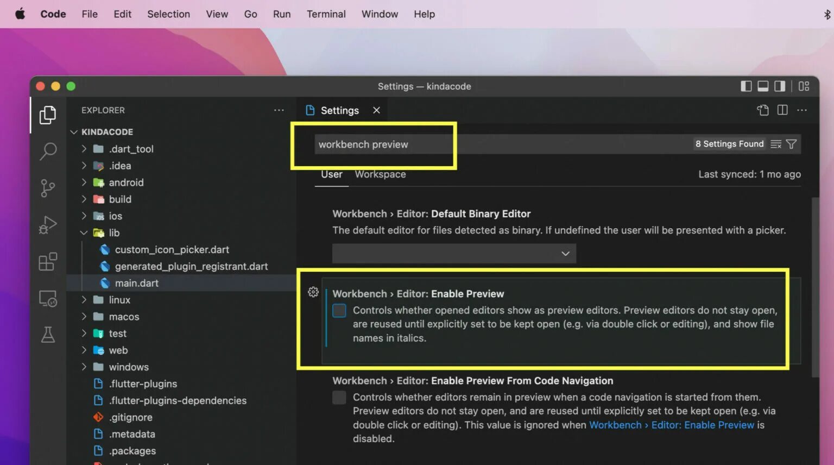Click gear icon beside Enable Preview setting

(x=313, y=292)
